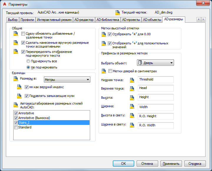The height and width of the screenshot is (171, 212).
Task: Open 'Справка' help button
Action: (195, 164)
